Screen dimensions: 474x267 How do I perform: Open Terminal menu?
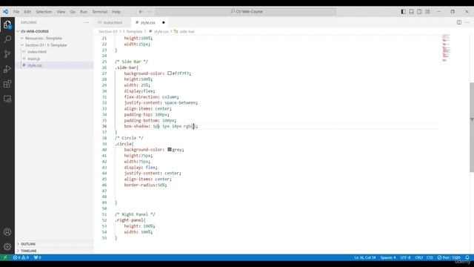pyautogui.click(x=100, y=12)
